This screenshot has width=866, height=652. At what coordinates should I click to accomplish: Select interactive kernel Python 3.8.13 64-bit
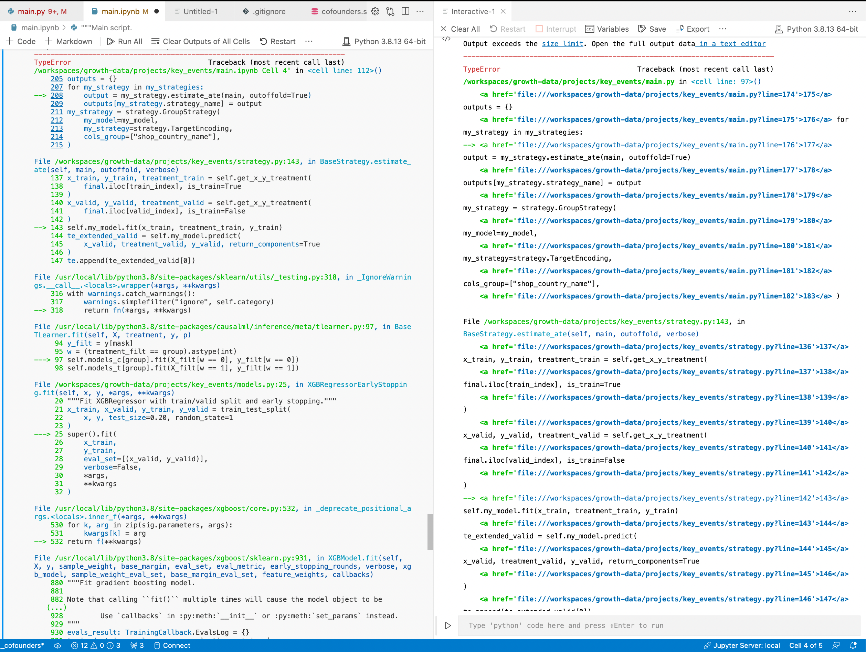click(817, 29)
